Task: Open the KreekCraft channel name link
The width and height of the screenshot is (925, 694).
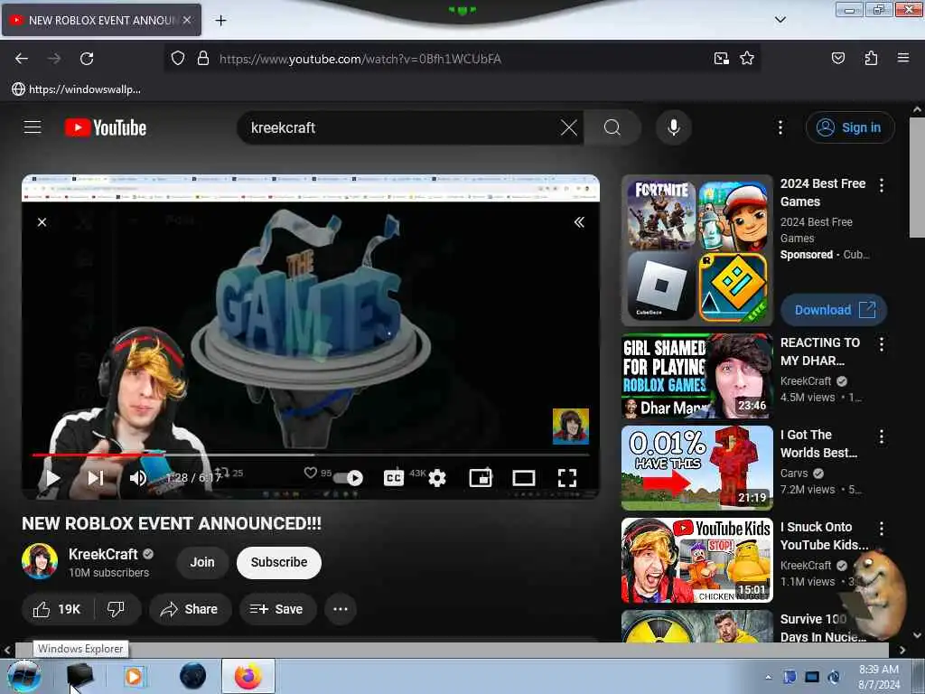Action: [103, 554]
